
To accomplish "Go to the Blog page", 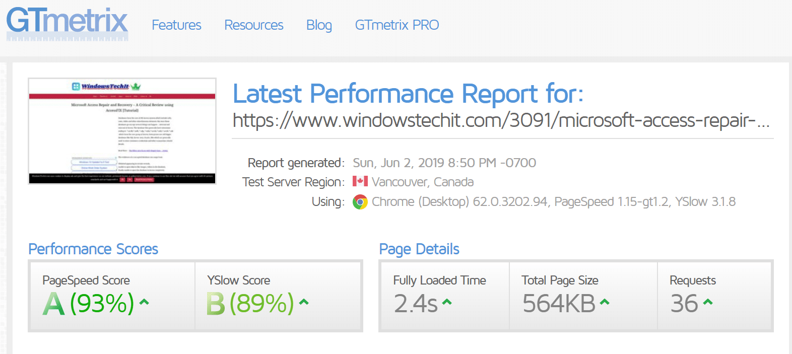I will pyautogui.click(x=319, y=25).
